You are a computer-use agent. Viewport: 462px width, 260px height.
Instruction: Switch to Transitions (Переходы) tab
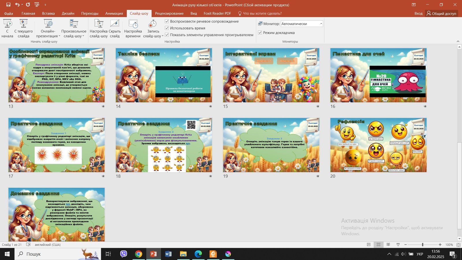(x=90, y=13)
